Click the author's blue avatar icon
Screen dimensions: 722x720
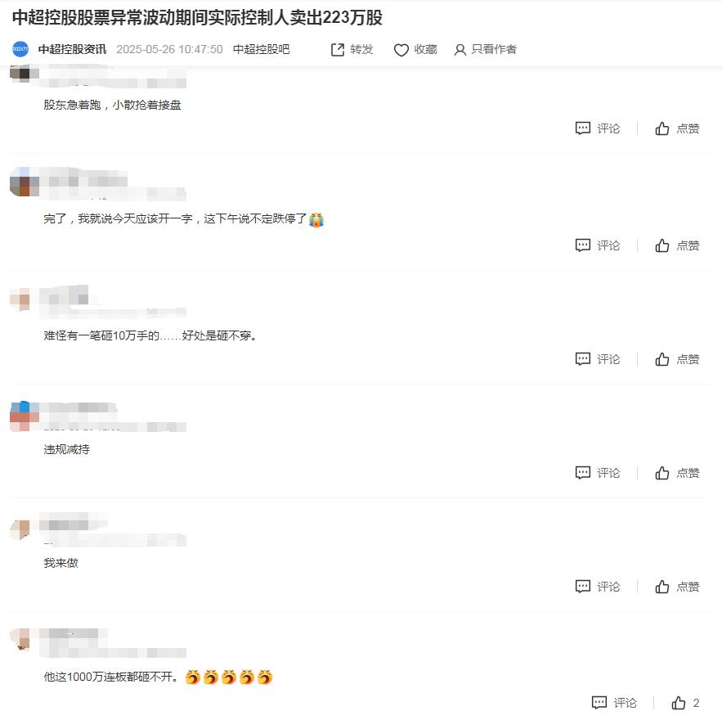pos(20,49)
